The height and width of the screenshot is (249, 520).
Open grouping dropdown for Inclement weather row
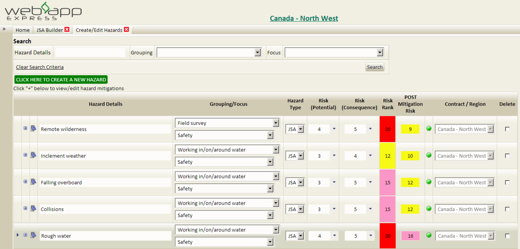[x=276, y=150]
